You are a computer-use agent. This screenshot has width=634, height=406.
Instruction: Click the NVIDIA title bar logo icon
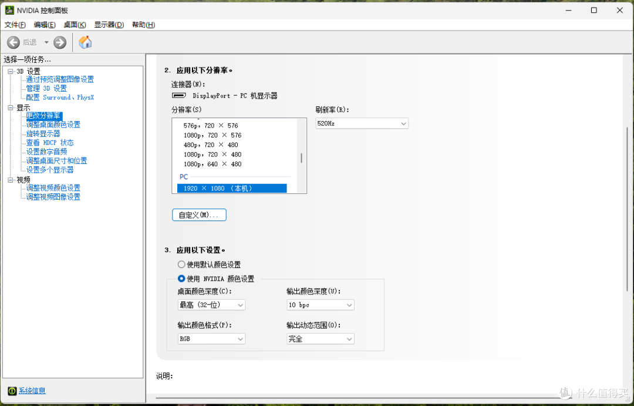(9, 10)
